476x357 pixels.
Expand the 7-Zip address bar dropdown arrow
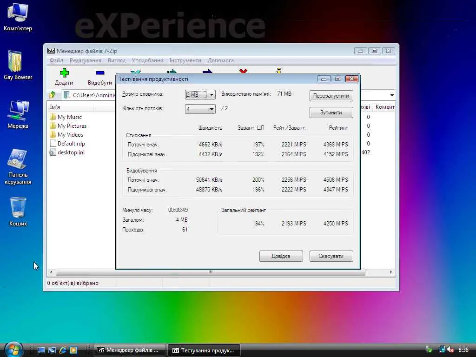click(x=392, y=95)
